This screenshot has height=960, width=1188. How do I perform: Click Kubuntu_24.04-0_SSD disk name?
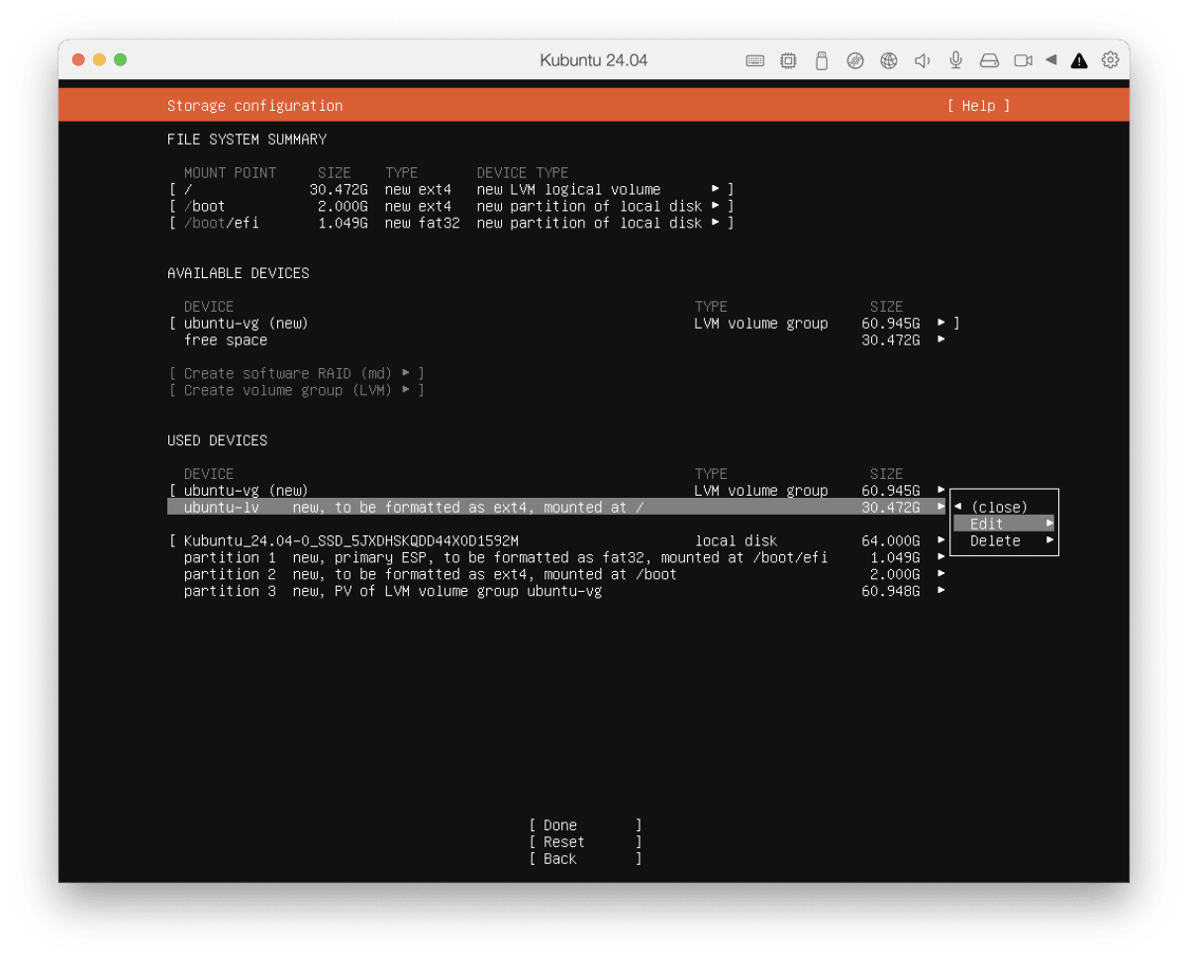pos(351,541)
